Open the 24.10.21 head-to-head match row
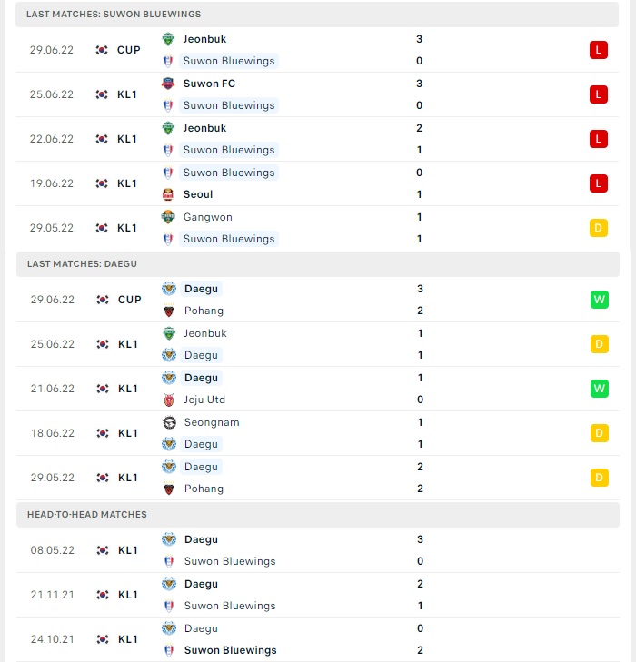 tap(318, 639)
